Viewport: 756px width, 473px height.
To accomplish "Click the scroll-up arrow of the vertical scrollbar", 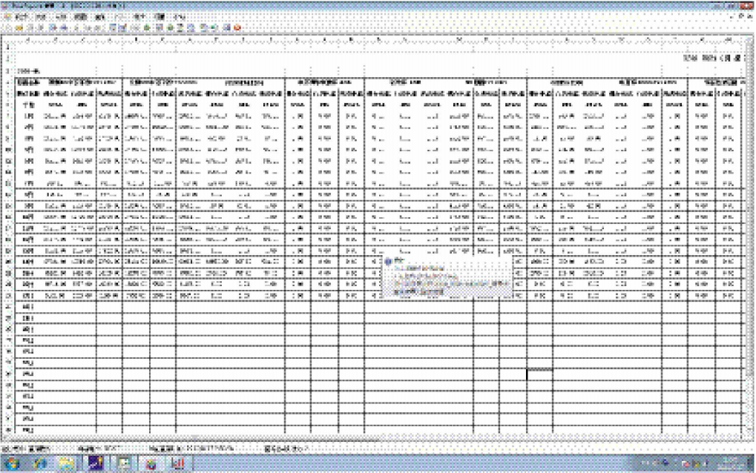I will click(x=749, y=40).
